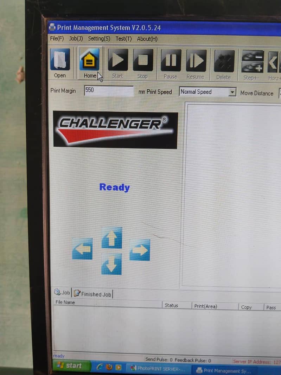Pause printing using the Pause icon
281x375 pixels.
tap(171, 61)
